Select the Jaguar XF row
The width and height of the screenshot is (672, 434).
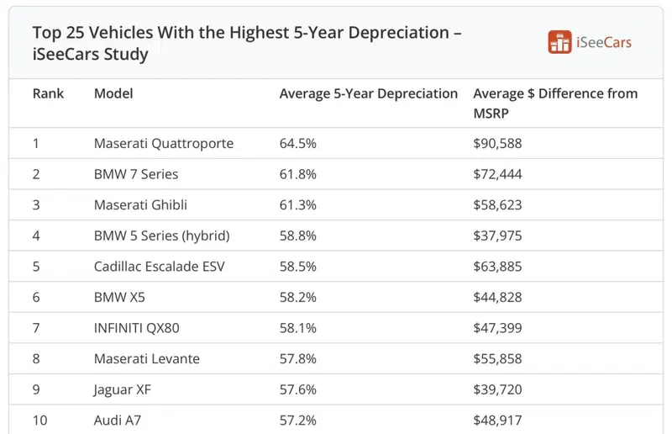(x=336, y=389)
